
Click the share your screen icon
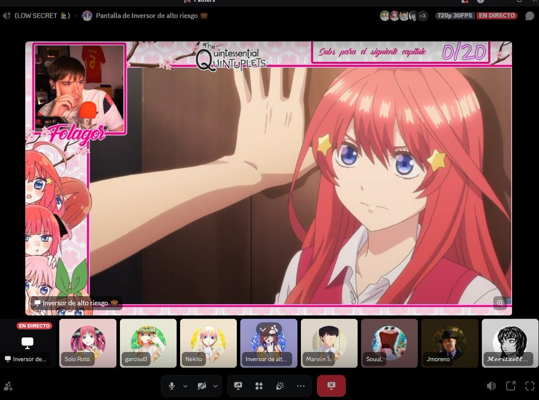pyautogui.click(x=238, y=386)
